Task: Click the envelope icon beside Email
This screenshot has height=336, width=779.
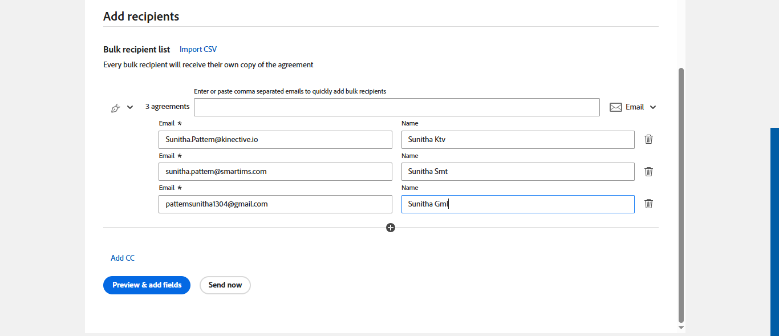Action: click(616, 107)
